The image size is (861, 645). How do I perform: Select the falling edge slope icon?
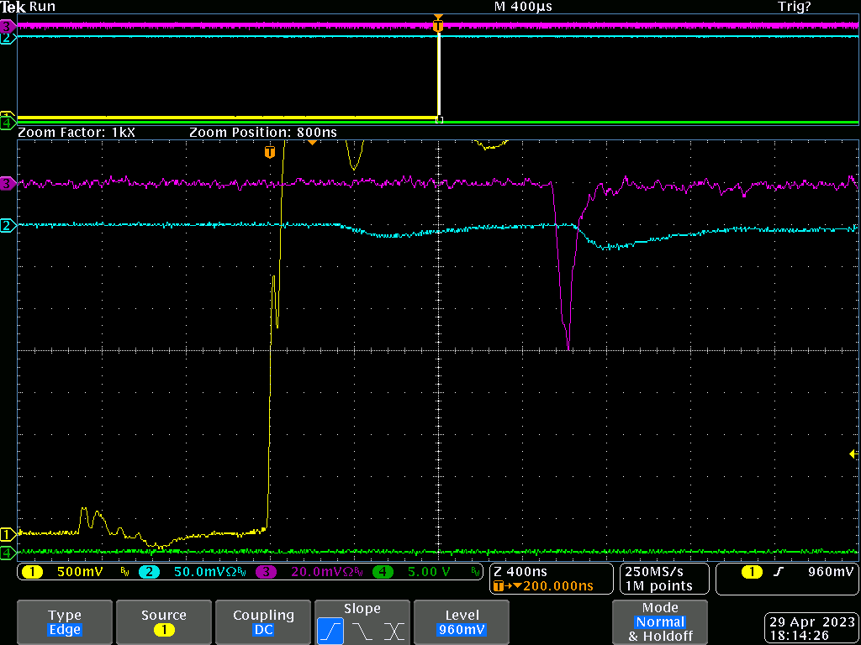[362, 630]
